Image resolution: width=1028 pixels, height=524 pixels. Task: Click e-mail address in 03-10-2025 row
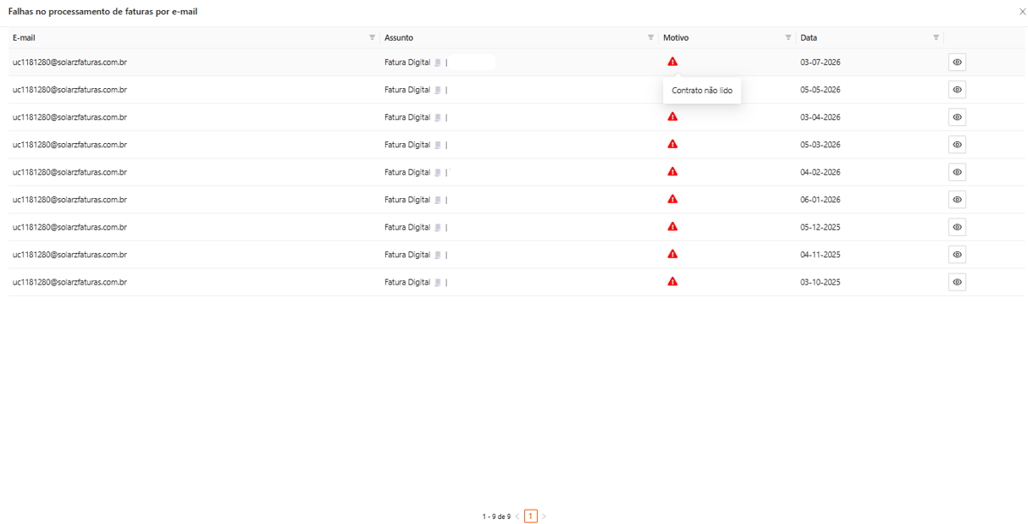click(69, 282)
